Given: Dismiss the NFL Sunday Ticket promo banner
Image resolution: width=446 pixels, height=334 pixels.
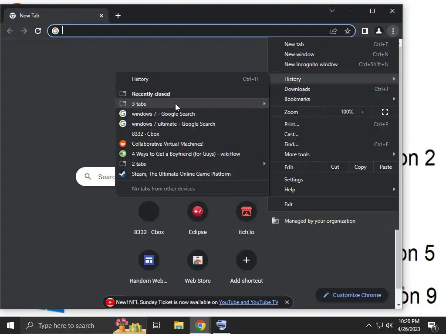Looking at the screenshot, I should coord(287,302).
